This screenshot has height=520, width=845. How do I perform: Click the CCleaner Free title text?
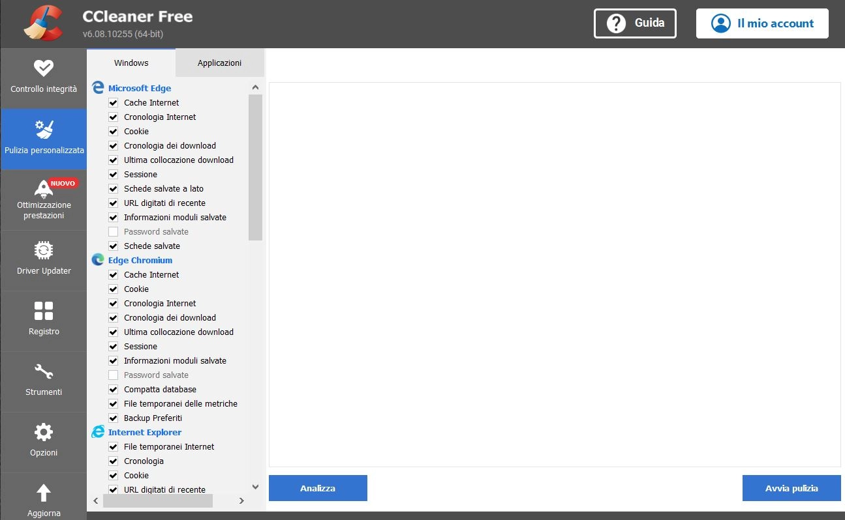pos(138,16)
